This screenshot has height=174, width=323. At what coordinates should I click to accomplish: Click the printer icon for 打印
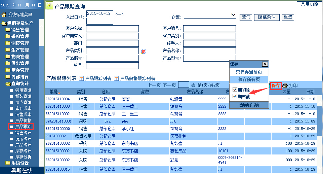pos(285,85)
